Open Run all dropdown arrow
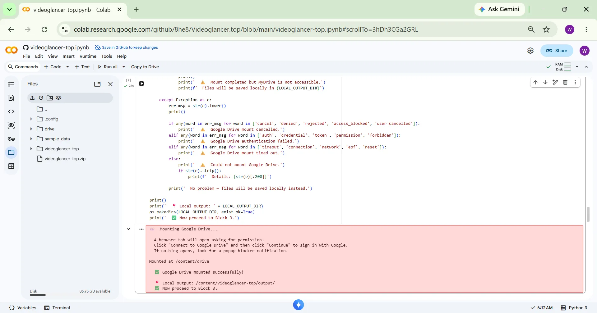 [x=124, y=67]
